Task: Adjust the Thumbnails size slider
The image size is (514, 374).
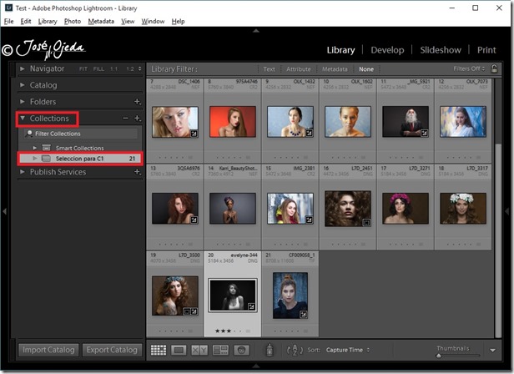Action: click(439, 356)
